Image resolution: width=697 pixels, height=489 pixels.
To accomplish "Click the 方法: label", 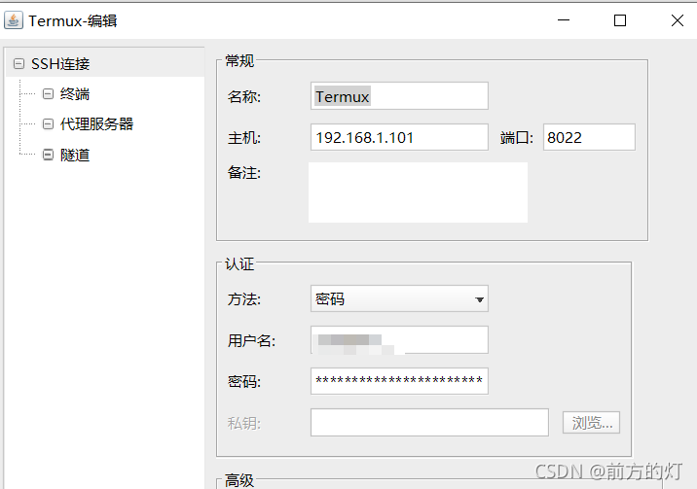I will tap(244, 299).
